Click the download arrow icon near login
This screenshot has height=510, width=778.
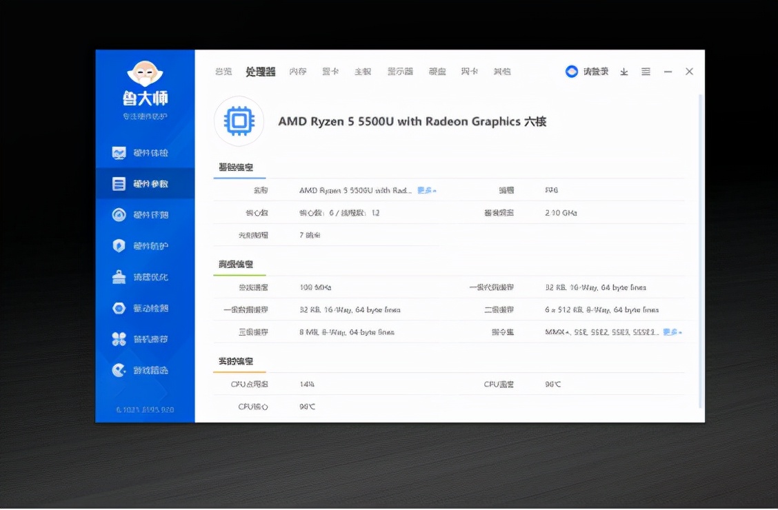click(x=624, y=71)
